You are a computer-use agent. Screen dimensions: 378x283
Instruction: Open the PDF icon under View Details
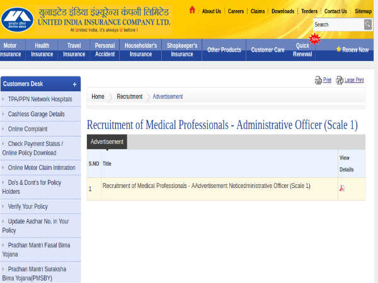click(x=342, y=188)
